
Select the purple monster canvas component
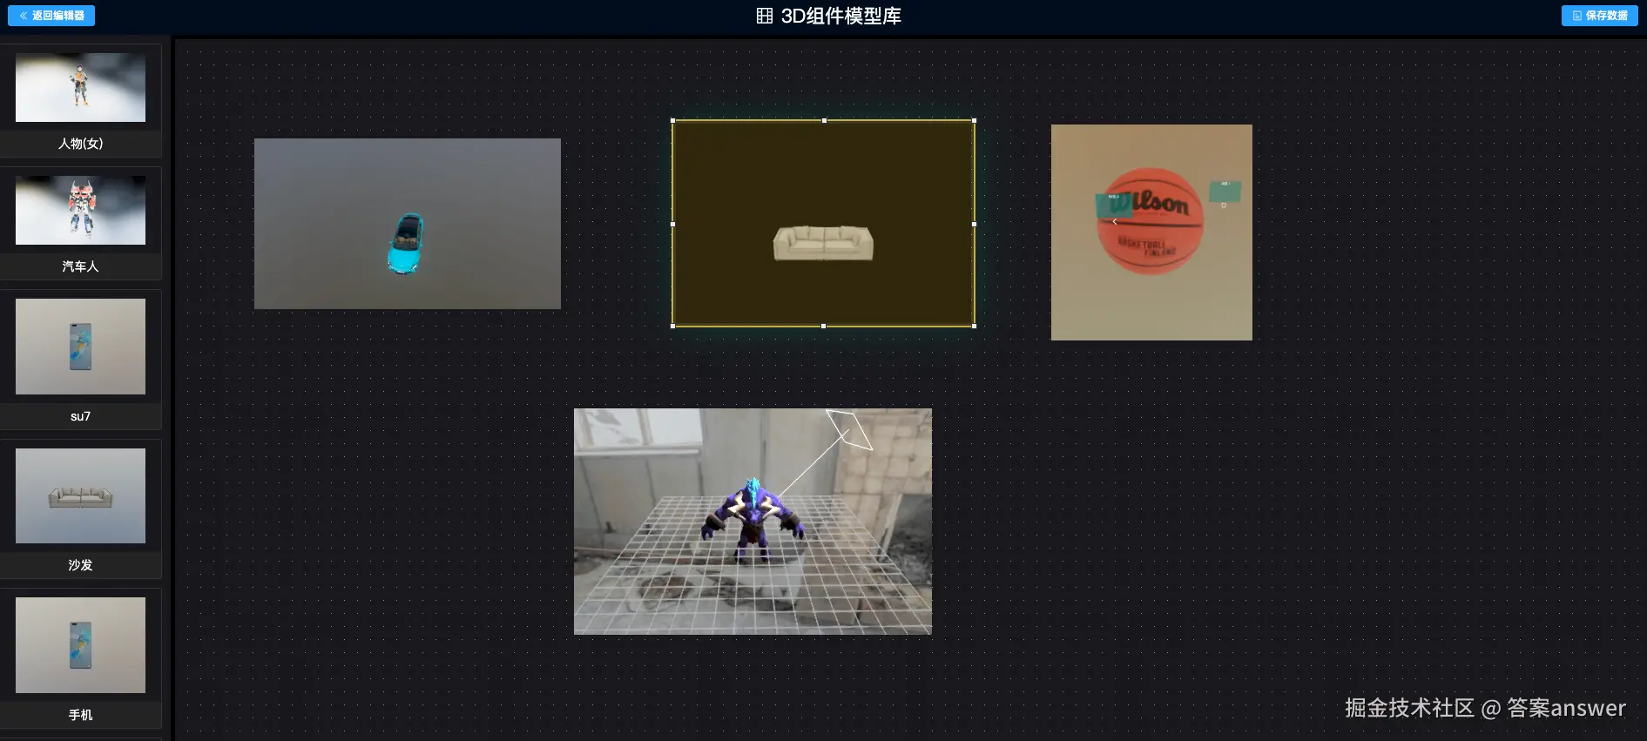click(753, 522)
